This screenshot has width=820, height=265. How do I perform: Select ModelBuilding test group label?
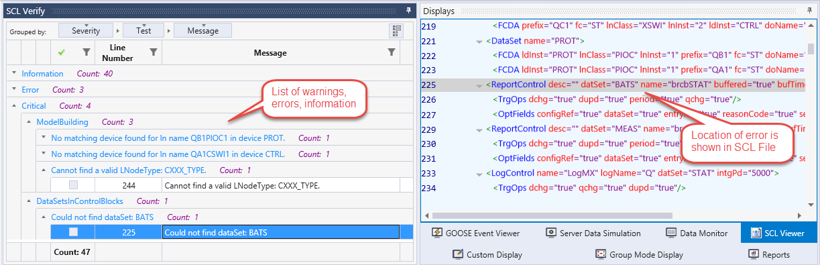pyautogui.click(x=62, y=122)
